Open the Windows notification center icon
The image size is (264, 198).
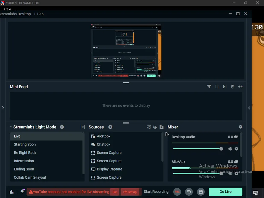pos(255,193)
